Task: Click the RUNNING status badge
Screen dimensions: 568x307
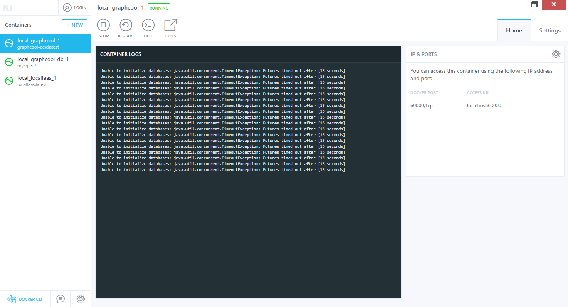Action: click(159, 8)
